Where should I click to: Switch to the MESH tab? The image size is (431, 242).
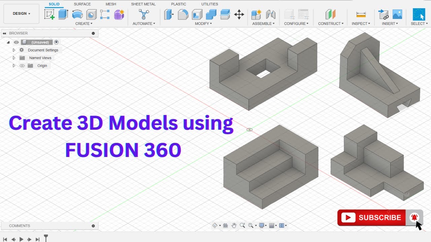point(111,4)
